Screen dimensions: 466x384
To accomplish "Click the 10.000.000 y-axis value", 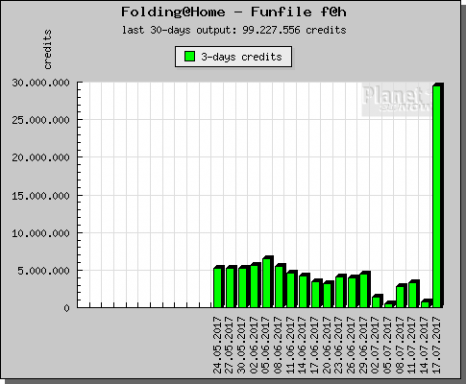I will click(40, 233).
